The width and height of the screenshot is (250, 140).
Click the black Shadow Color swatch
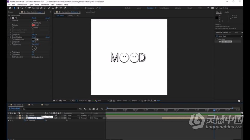click(x=33, y=39)
